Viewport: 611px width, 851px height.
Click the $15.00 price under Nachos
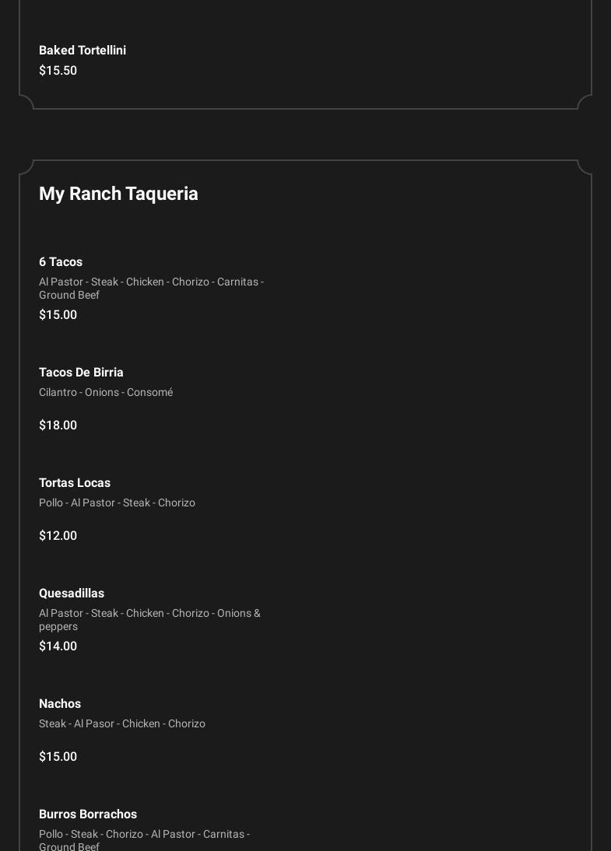tap(58, 757)
